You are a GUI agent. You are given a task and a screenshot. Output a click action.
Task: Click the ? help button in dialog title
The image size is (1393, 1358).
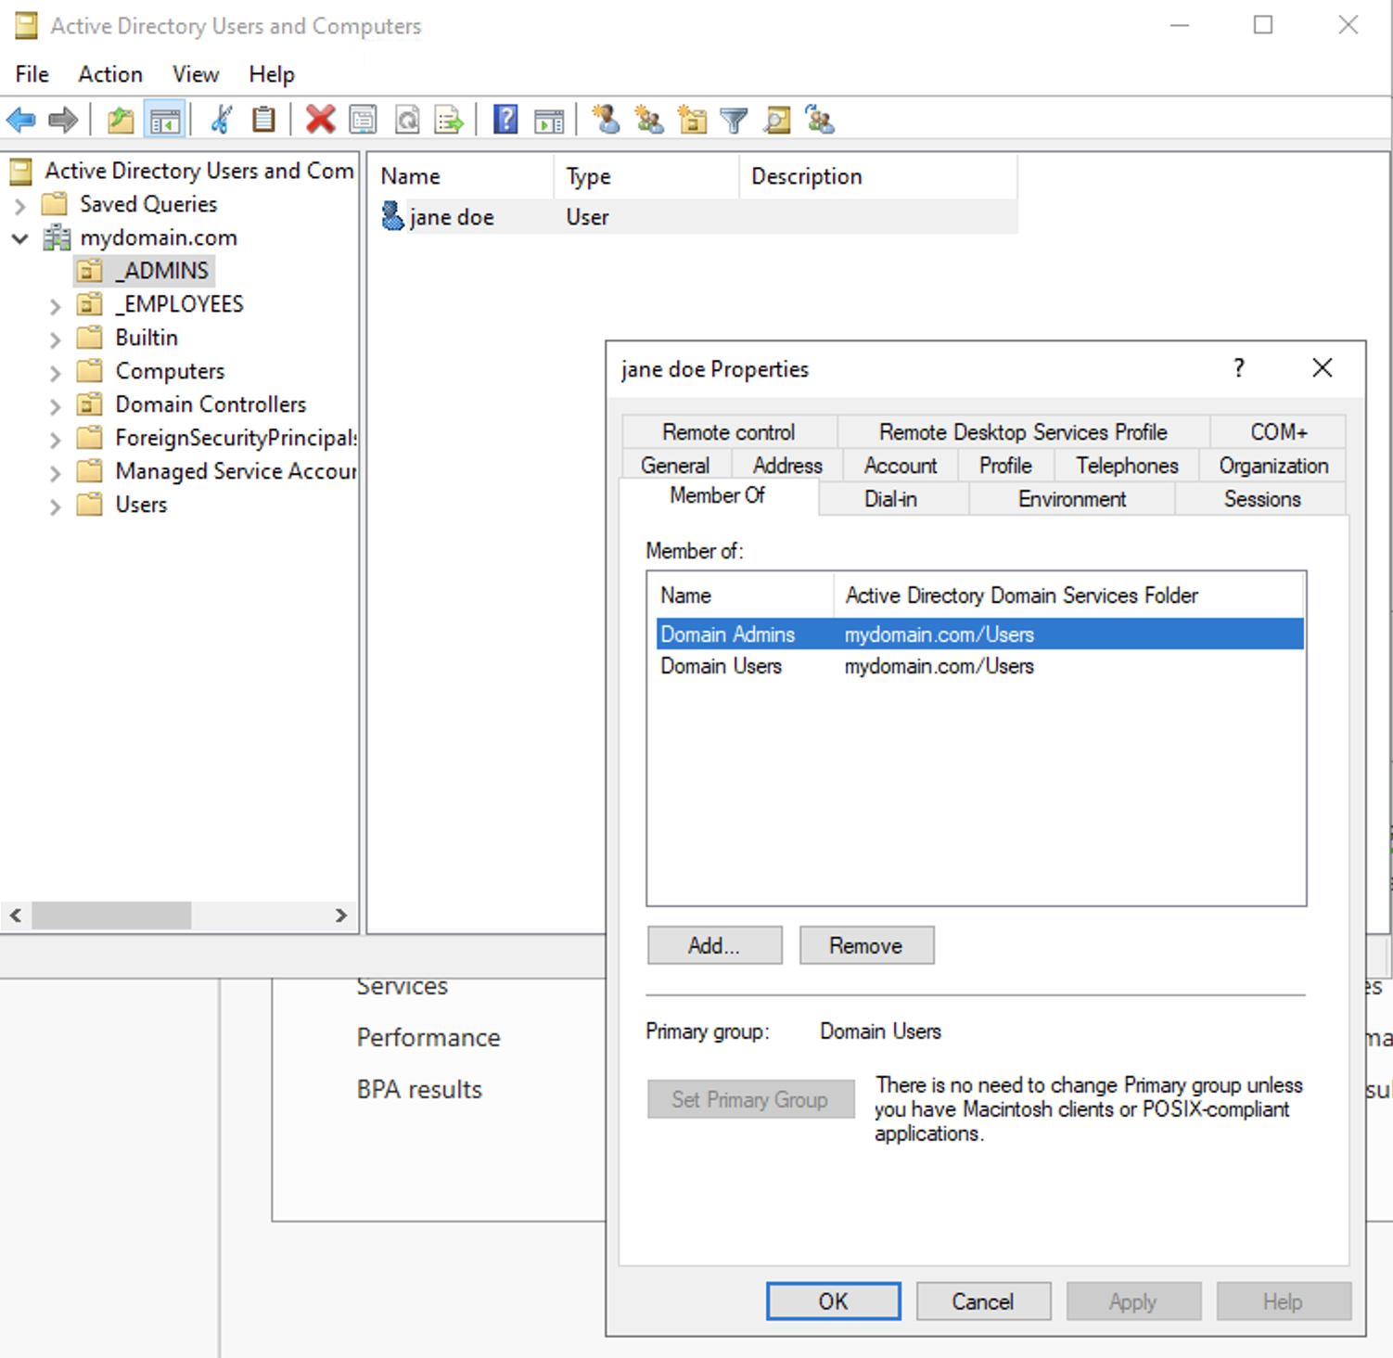coord(1238,368)
